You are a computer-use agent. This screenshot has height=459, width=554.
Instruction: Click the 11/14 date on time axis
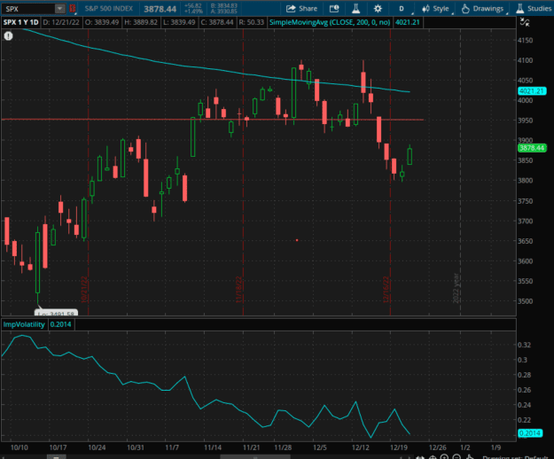coord(213,447)
